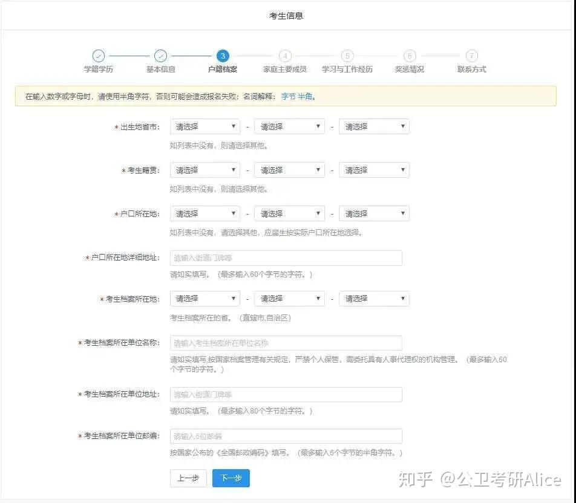This screenshot has width=576, height=503.
Task: Click step 6 circle for 奖惩情况
Action: 410,56
